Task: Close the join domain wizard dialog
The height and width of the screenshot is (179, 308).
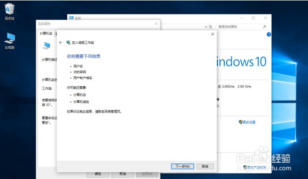Action: click(212, 34)
